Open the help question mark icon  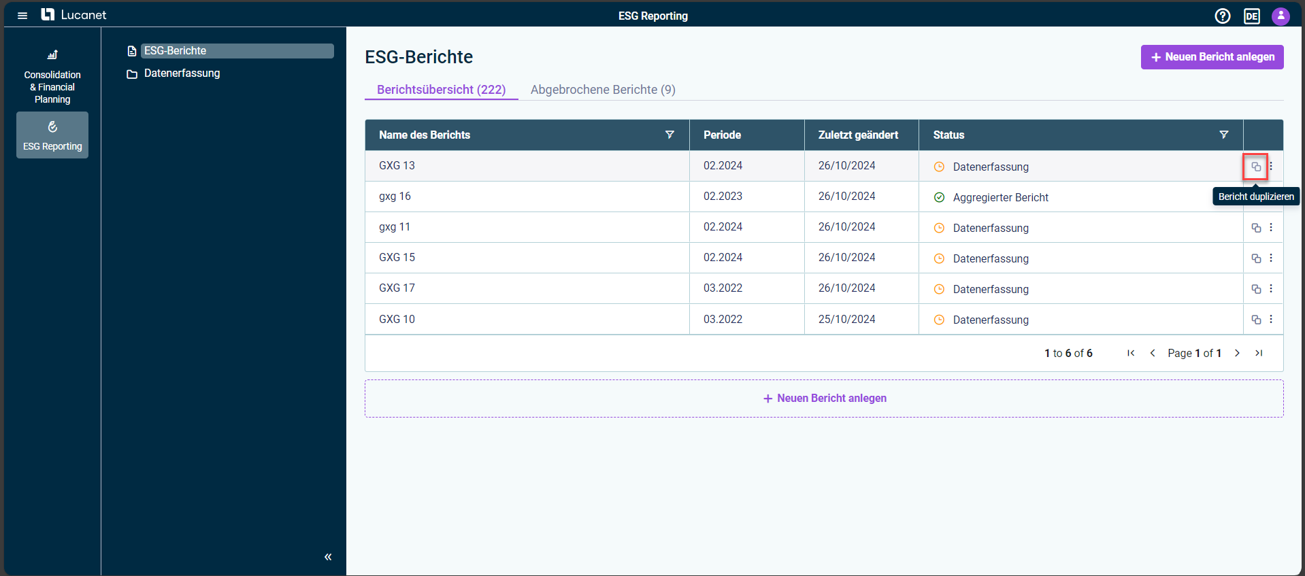click(1223, 16)
